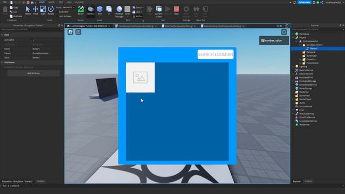Expand the ReplicatedStorage node in Explorer

click(x=293, y=81)
